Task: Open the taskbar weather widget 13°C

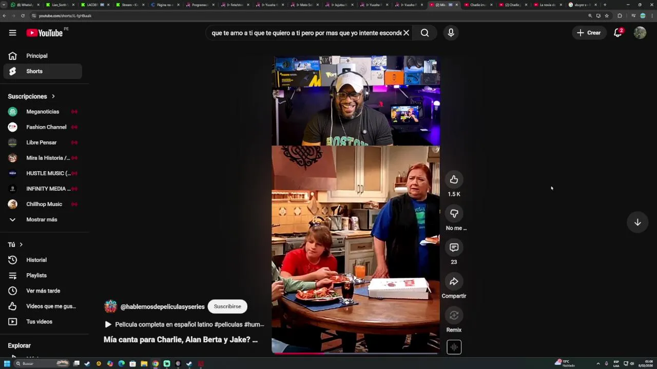Action: [x=565, y=363]
